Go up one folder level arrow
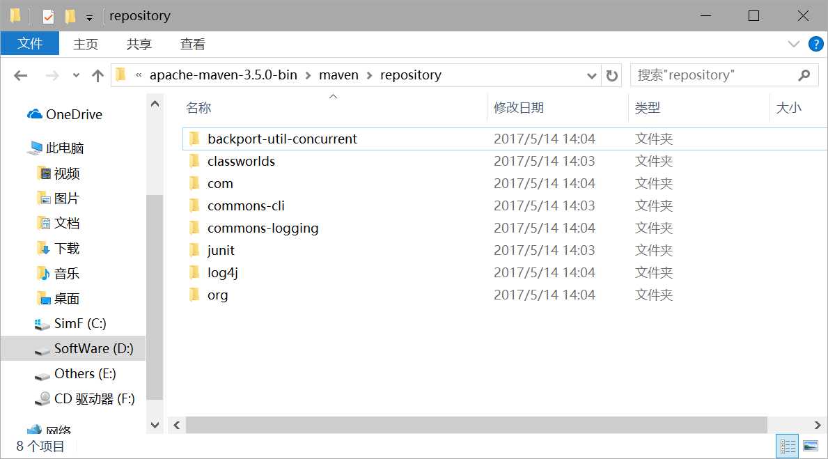The width and height of the screenshot is (828, 459). 97,75
